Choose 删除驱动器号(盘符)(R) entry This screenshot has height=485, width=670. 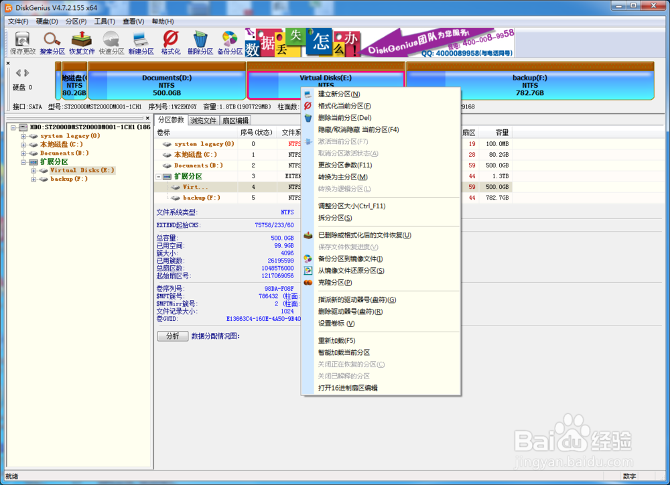[350, 311]
